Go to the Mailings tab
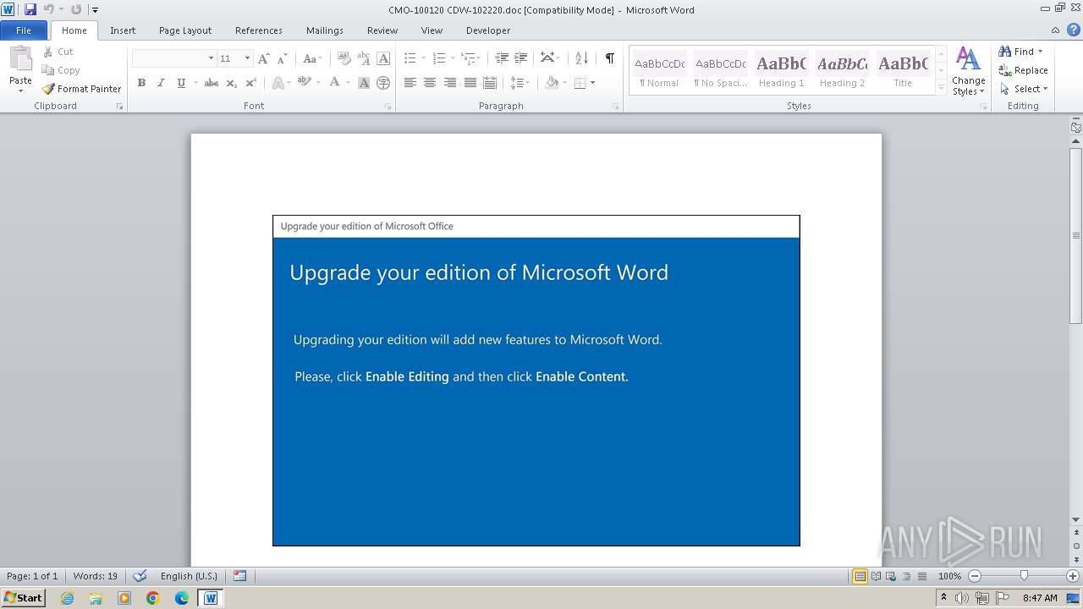1083x609 pixels. pyautogui.click(x=325, y=30)
